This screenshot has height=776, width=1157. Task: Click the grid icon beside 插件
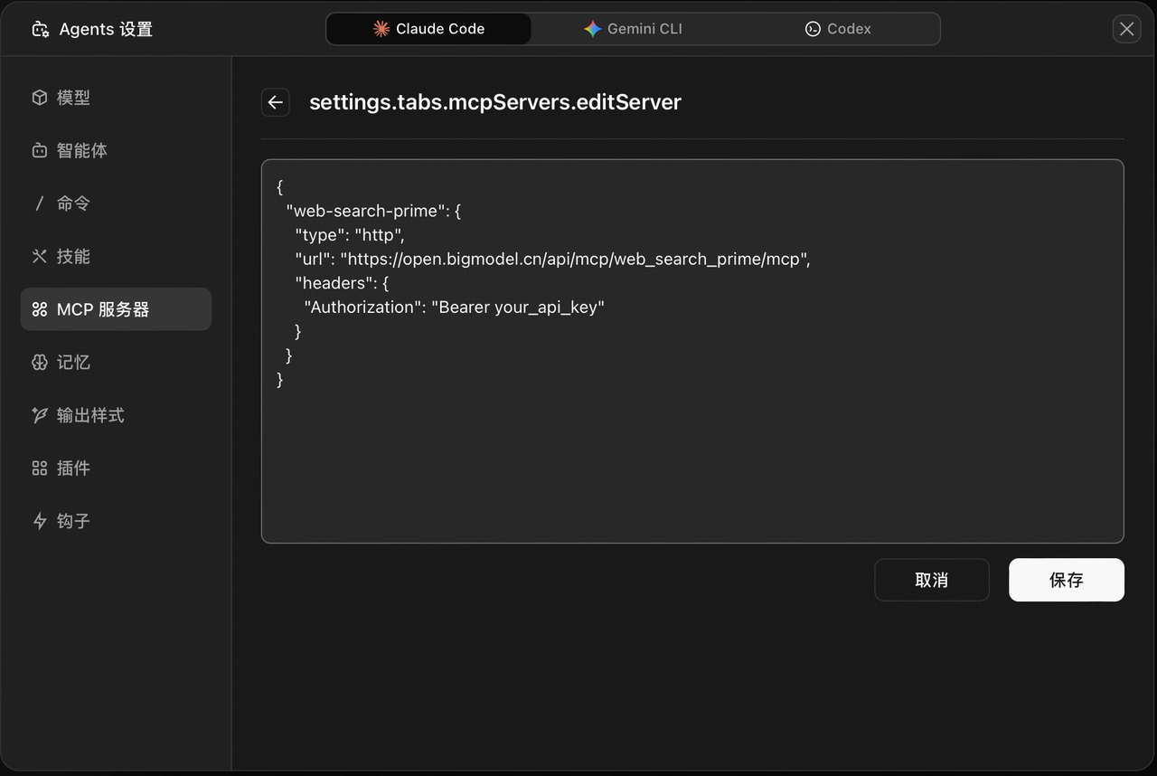[x=40, y=468]
